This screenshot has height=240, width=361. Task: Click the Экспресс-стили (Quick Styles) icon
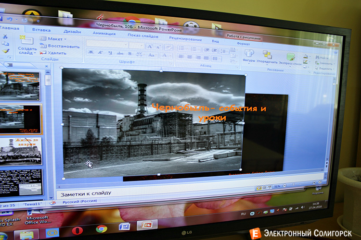point(291,57)
